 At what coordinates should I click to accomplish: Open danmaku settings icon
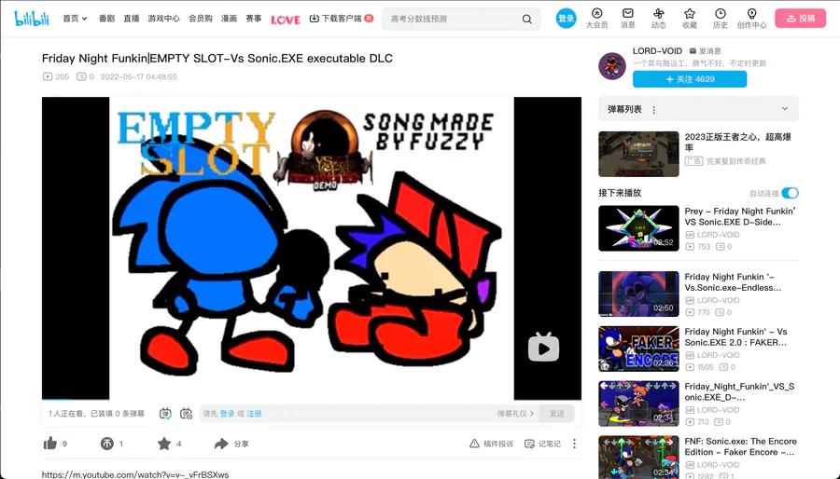(x=186, y=413)
